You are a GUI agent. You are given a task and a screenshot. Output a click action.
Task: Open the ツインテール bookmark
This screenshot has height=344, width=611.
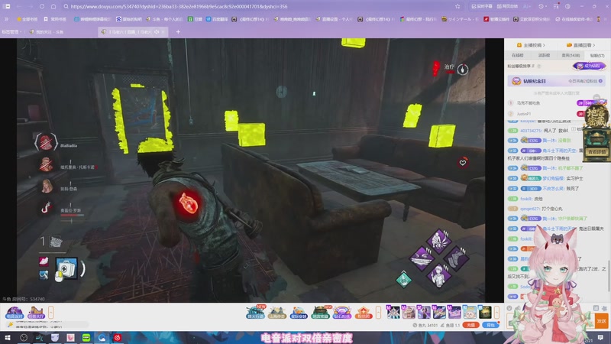460,19
